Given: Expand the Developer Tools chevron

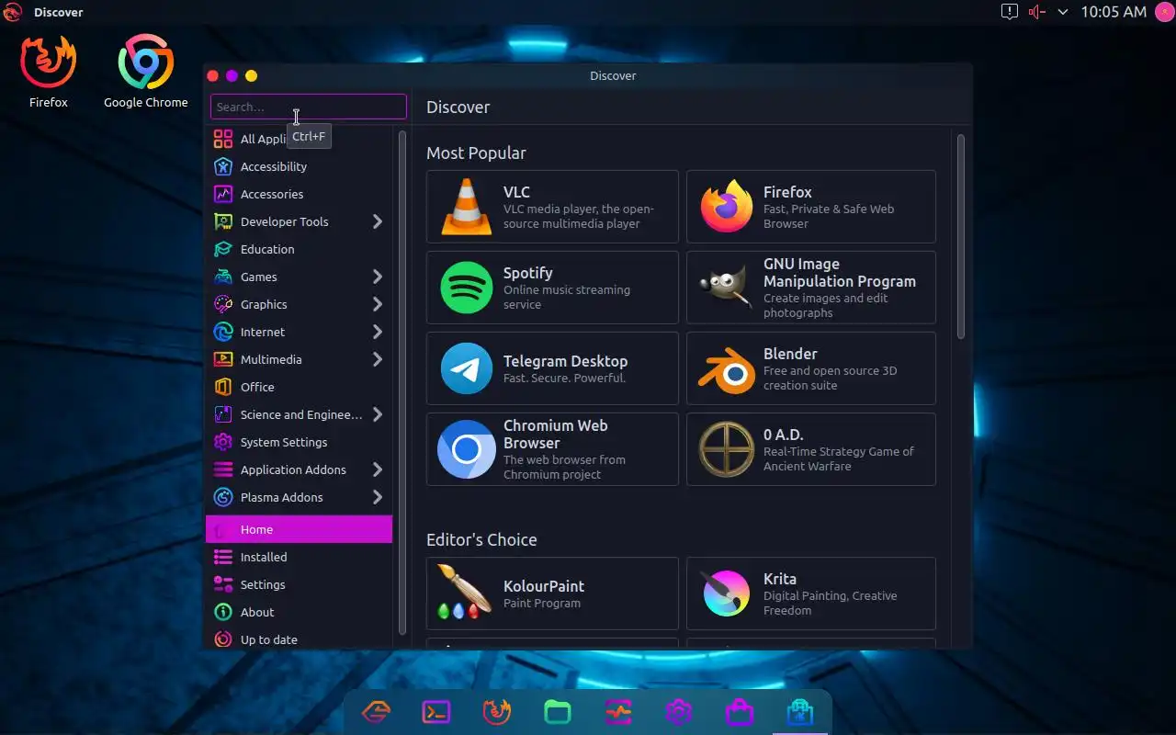Looking at the screenshot, I should pyautogui.click(x=378, y=221).
